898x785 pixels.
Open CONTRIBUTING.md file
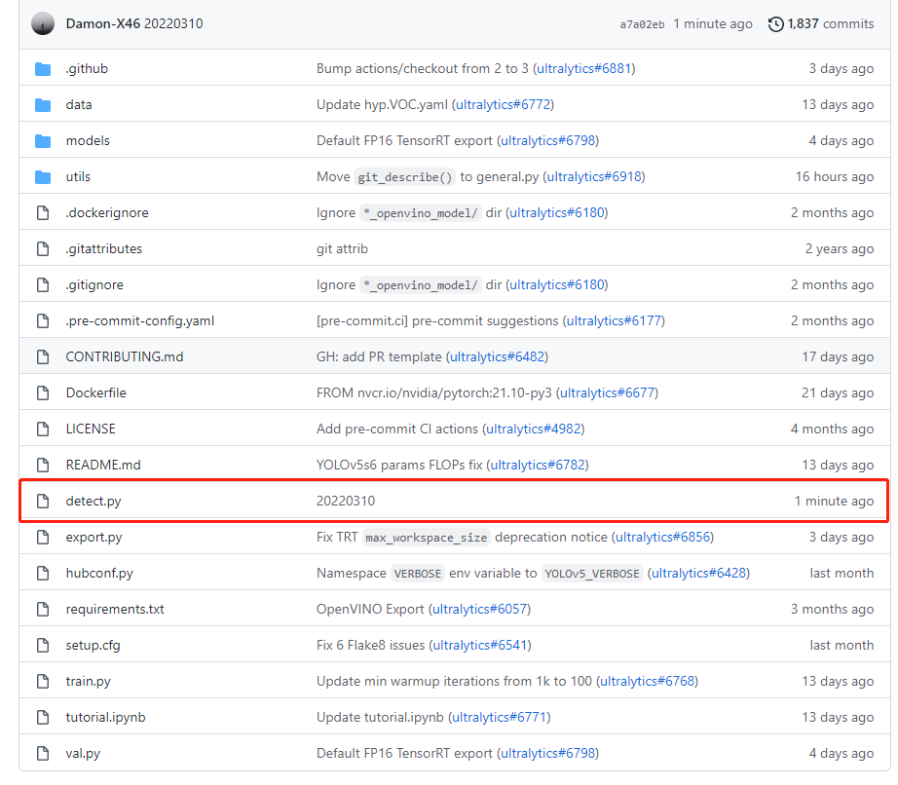coord(125,357)
